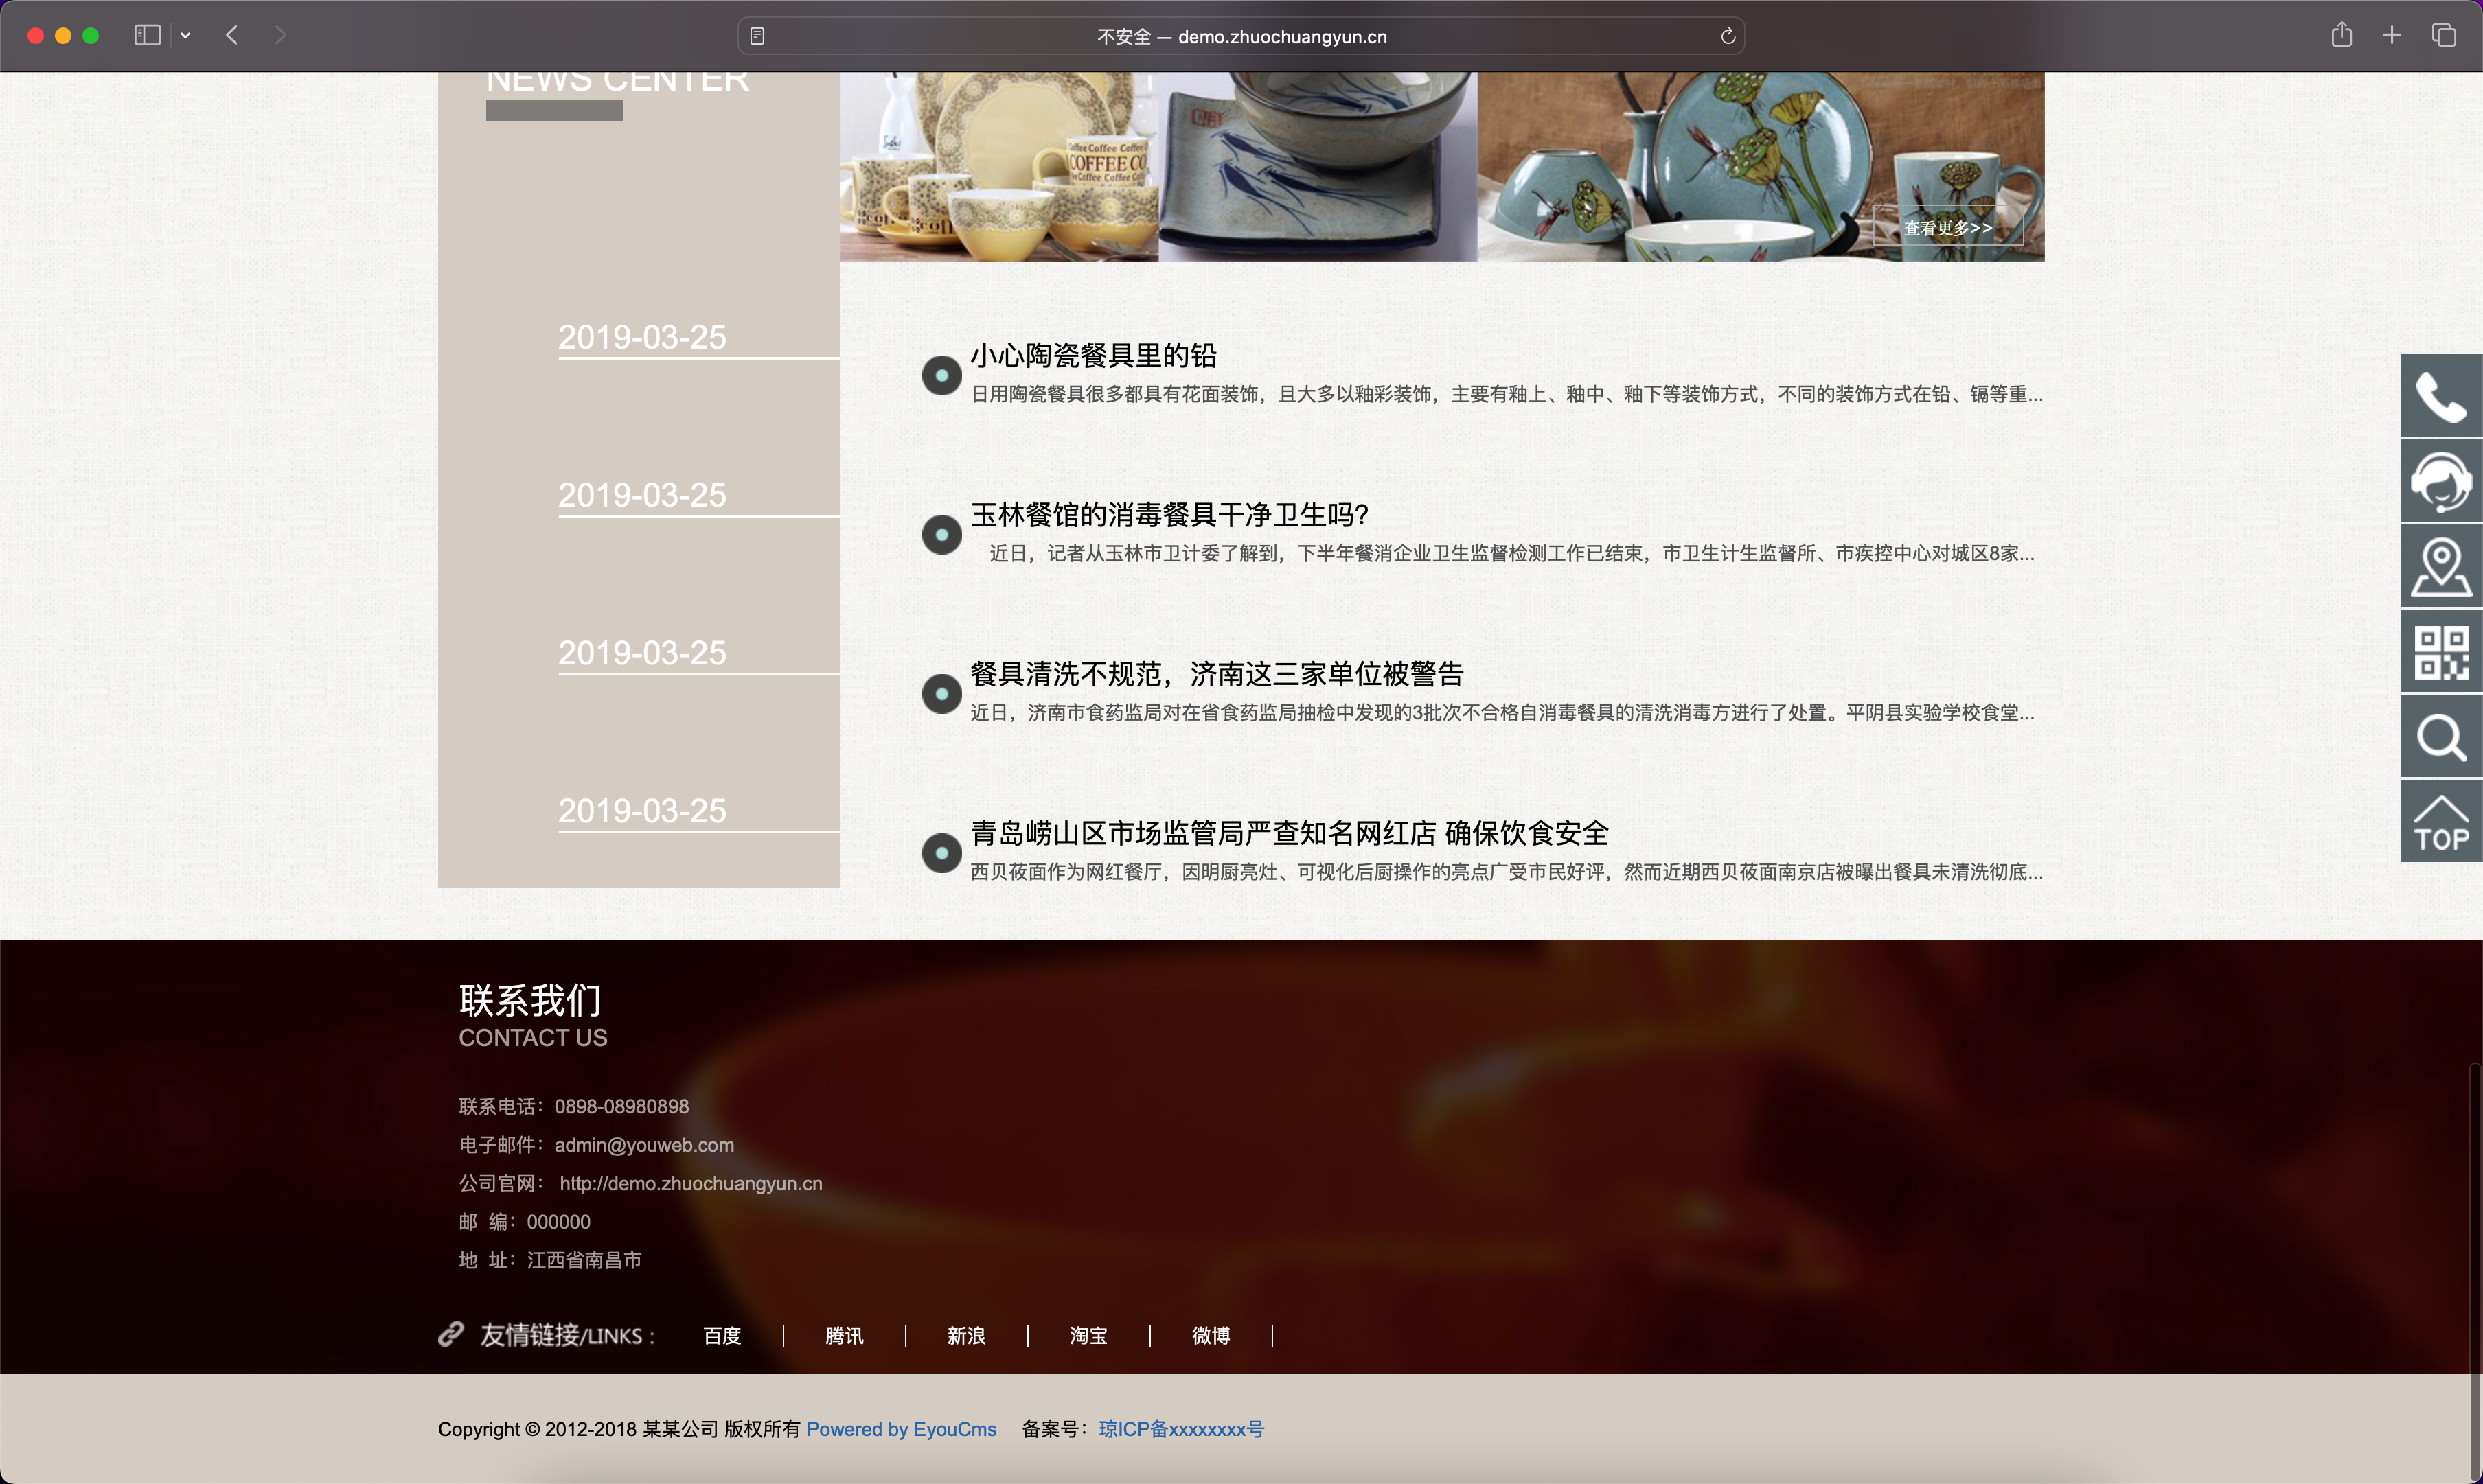
Task: Click the phone contact sidebar icon
Action: tap(2441, 395)
